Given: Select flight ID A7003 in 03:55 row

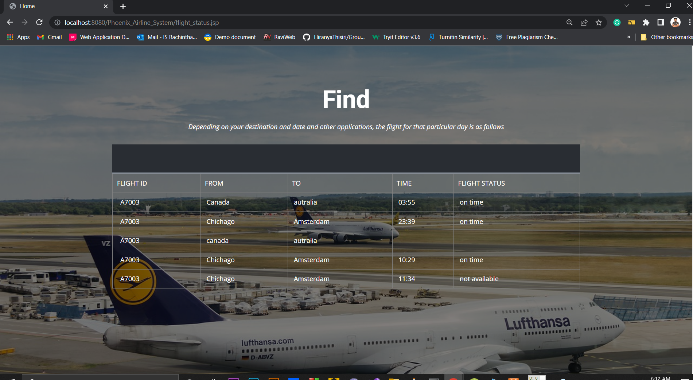Looking at the screenshot, I should point(130,202).
